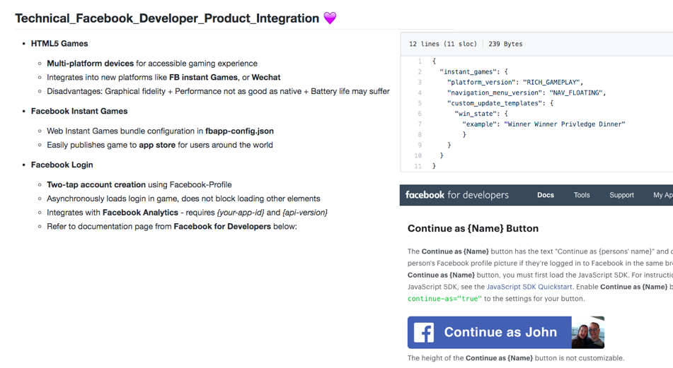
Task: Click the "Winner Winner Privledge Dinner" string
Action: point(565,124)
